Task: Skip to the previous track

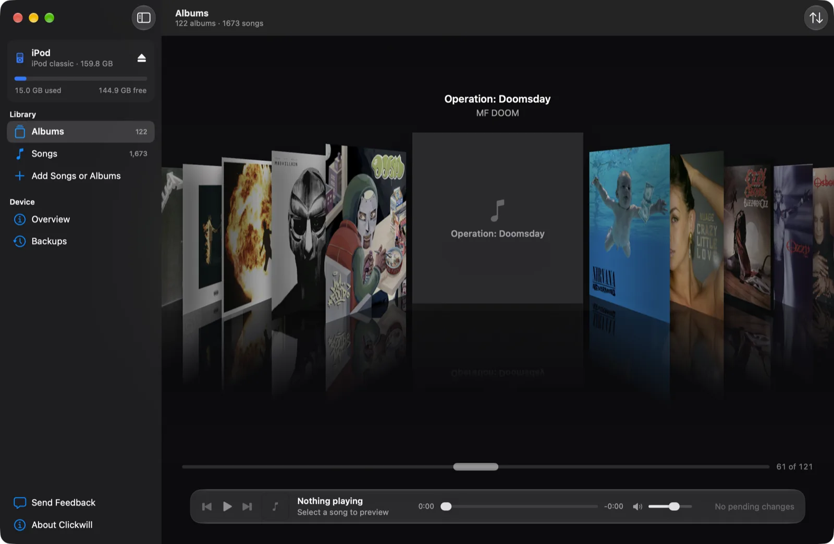Action: coord(207,506)
